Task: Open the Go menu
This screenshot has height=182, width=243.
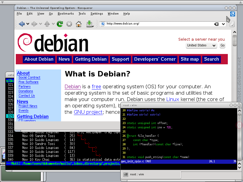Action: coord(51,14)
